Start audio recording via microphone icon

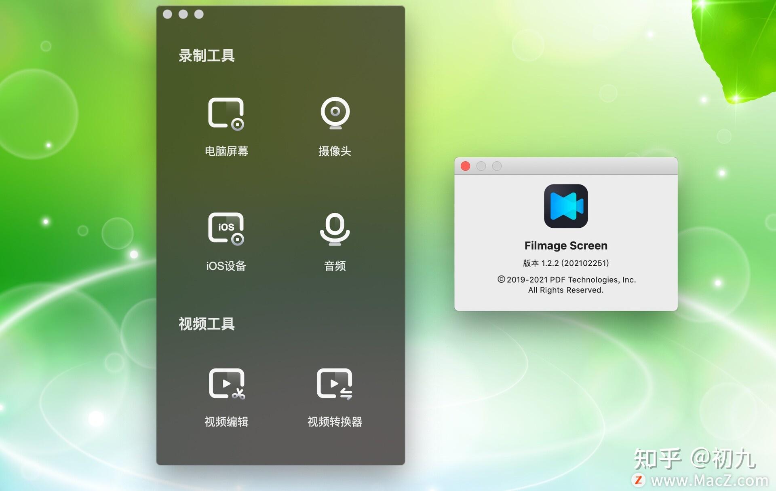(x=335, y=229)
